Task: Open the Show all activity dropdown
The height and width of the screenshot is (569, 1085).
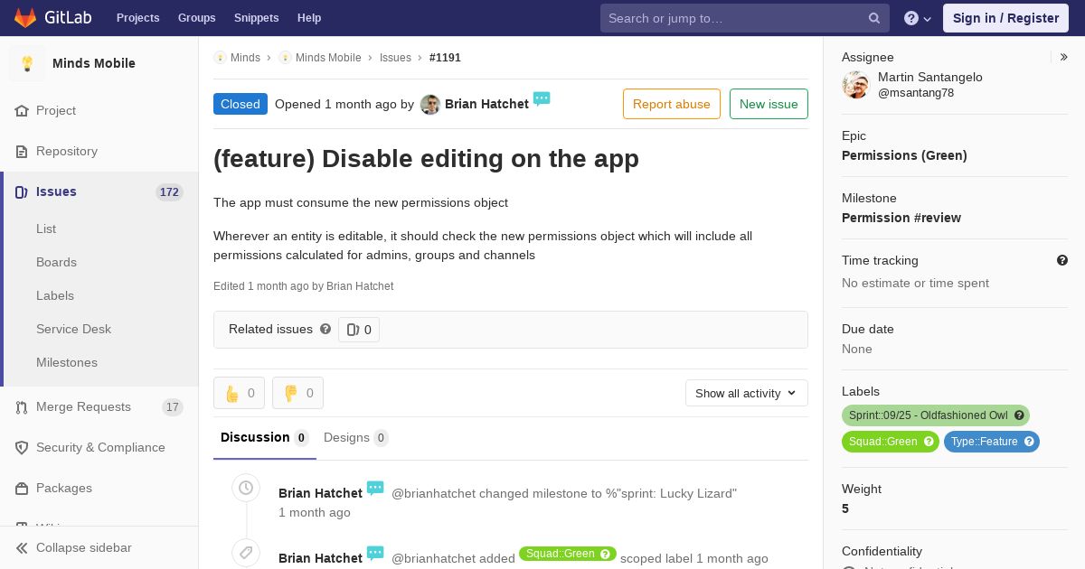Action: 746,393
